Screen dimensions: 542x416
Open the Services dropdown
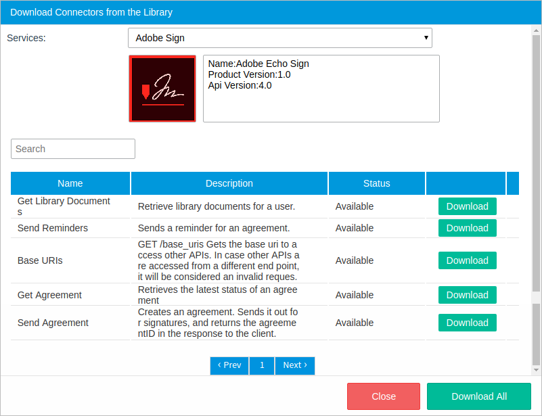[x=279, y=38]
